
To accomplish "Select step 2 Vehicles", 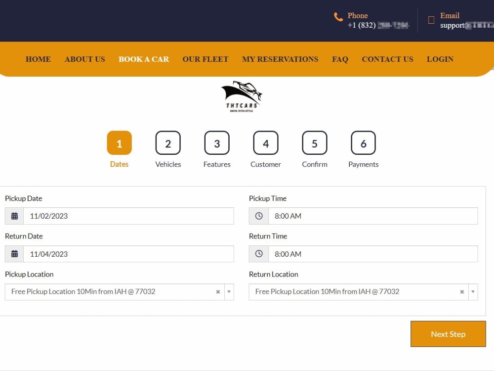I will click(x=168, y=143).
